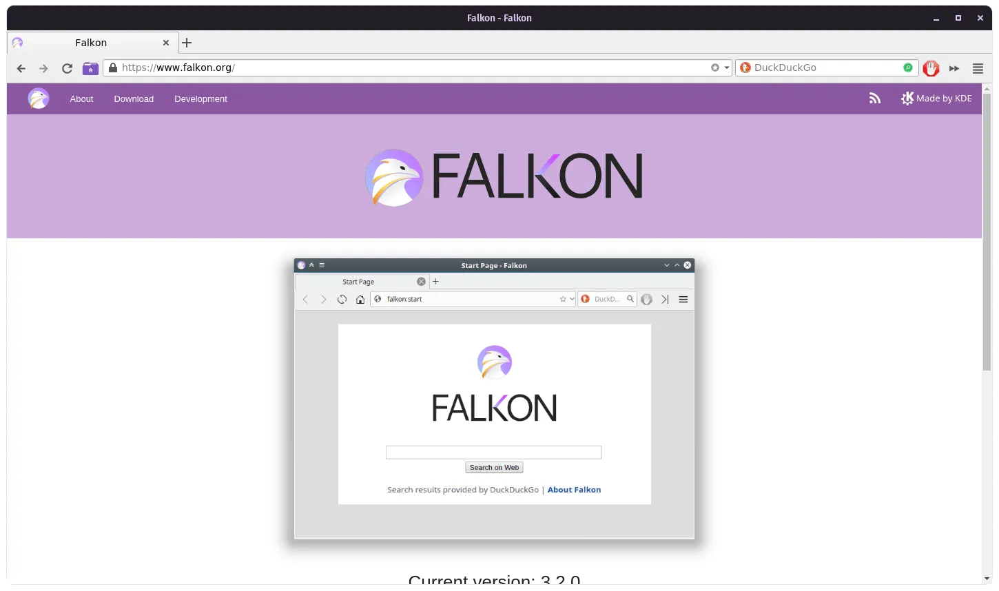The image size is (999, 591).
Task: Open the home page folder icon
Action: pyautogui.click(x=90, y=68)
